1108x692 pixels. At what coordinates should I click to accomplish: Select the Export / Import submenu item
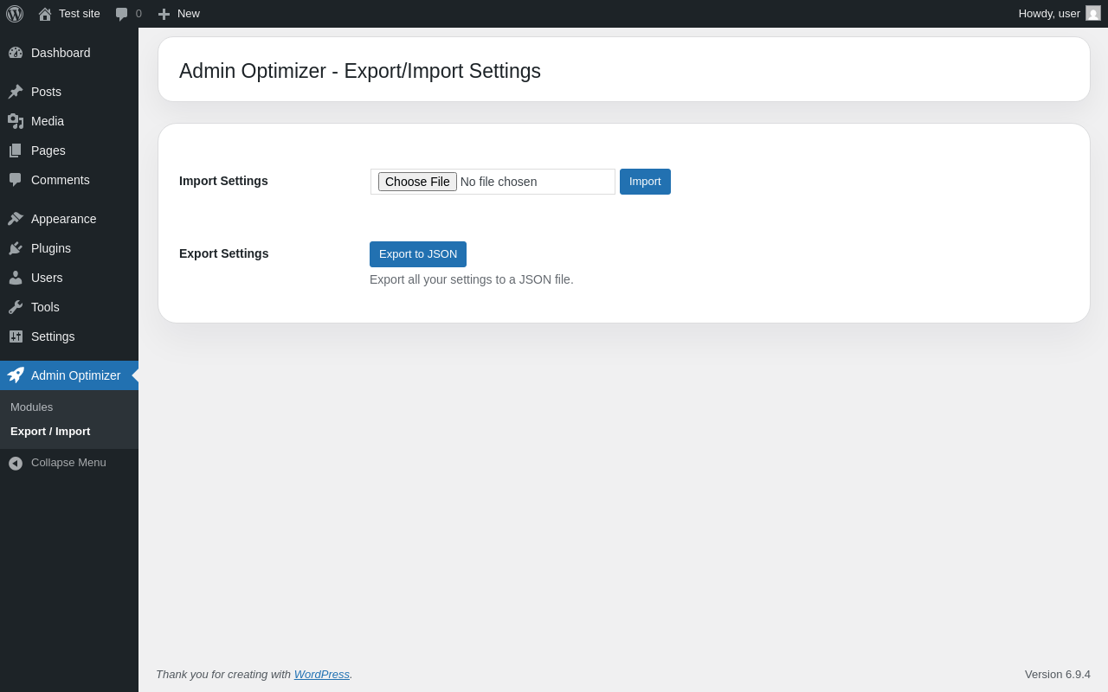pos(50,432)
